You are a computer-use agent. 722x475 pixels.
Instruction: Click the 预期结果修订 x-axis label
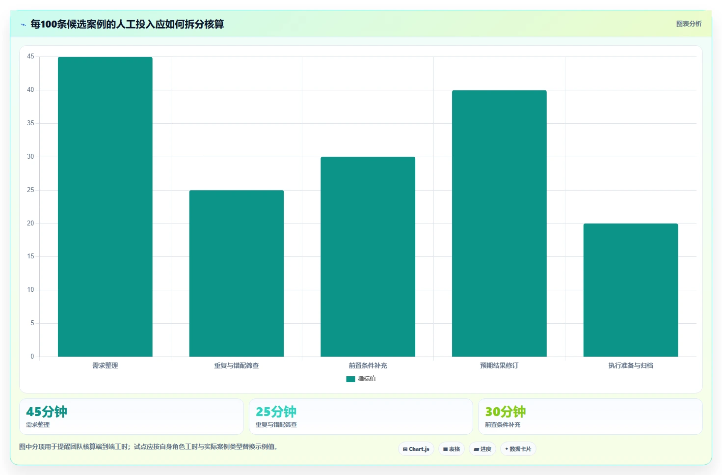[499, 365]
